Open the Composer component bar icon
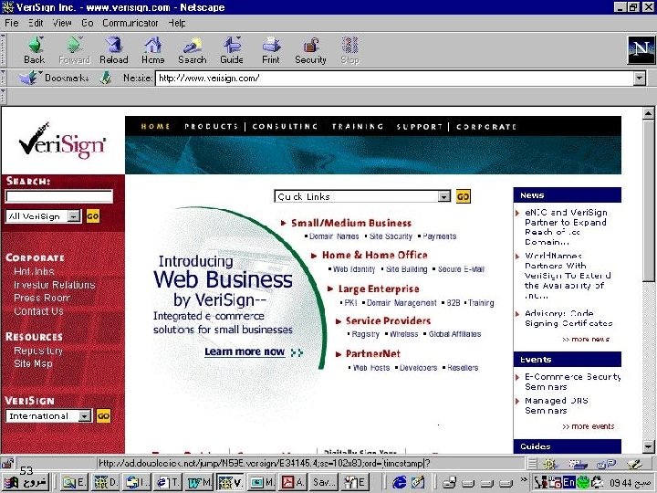 [634, 463]
